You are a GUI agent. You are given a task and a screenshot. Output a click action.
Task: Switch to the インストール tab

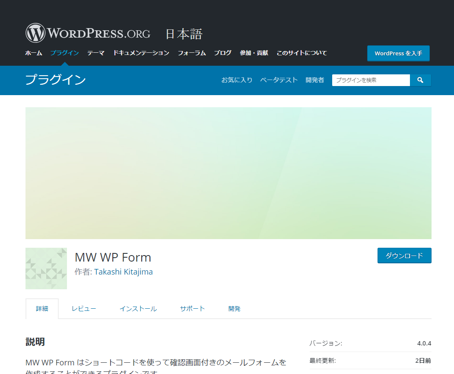[x=138, y=309]
